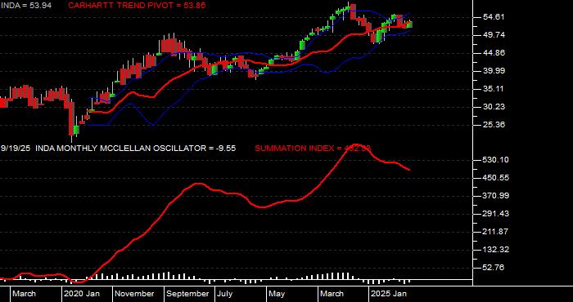The height and width of the screenshot is (302, 573).
Task: Click the 52.76 summation axis value
Action: 494,268
